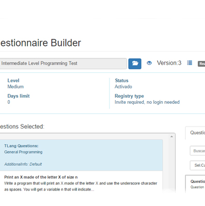Focus the Buscar search box
Viewport: 205px width, 206px height.
tap(198, 151)
